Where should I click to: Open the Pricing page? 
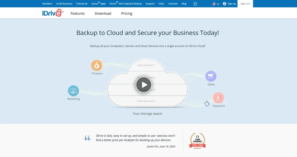126,13
